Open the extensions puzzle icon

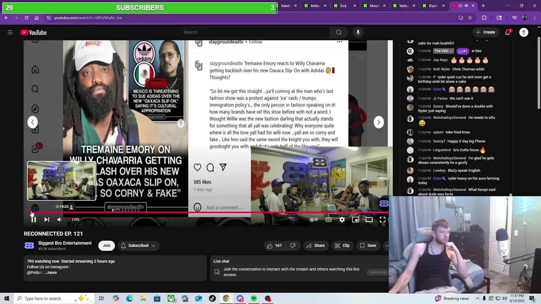coord(484,18)
